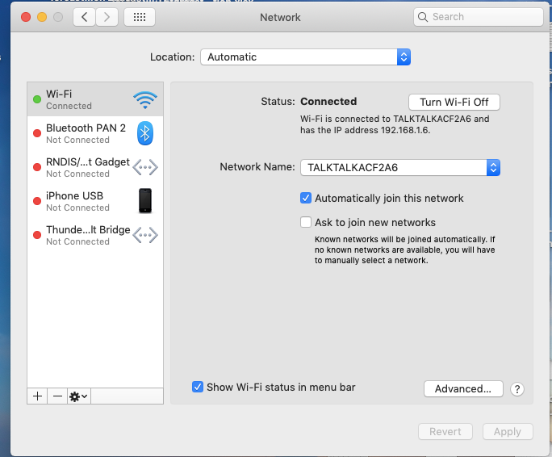This screenshot has height=457, width=552.
Task: Open the Location dropdown set to Automatic
Action: [305, 57]
